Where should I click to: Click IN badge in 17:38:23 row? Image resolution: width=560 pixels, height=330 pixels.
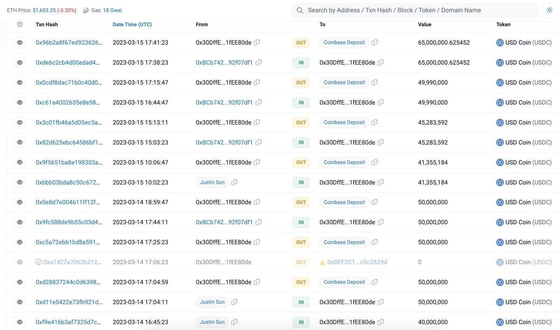[301, 62]
